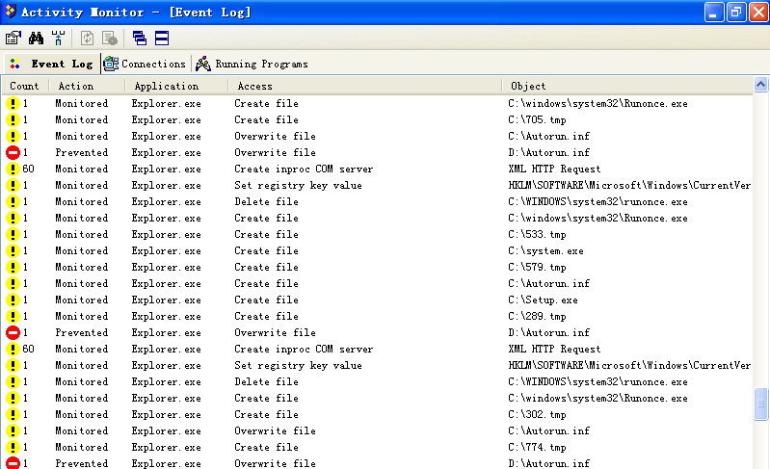The height and width of the screenshot is (469, 770).
Task: Click the Activity Monitor title bar icon
Action: tap(11, 12)
